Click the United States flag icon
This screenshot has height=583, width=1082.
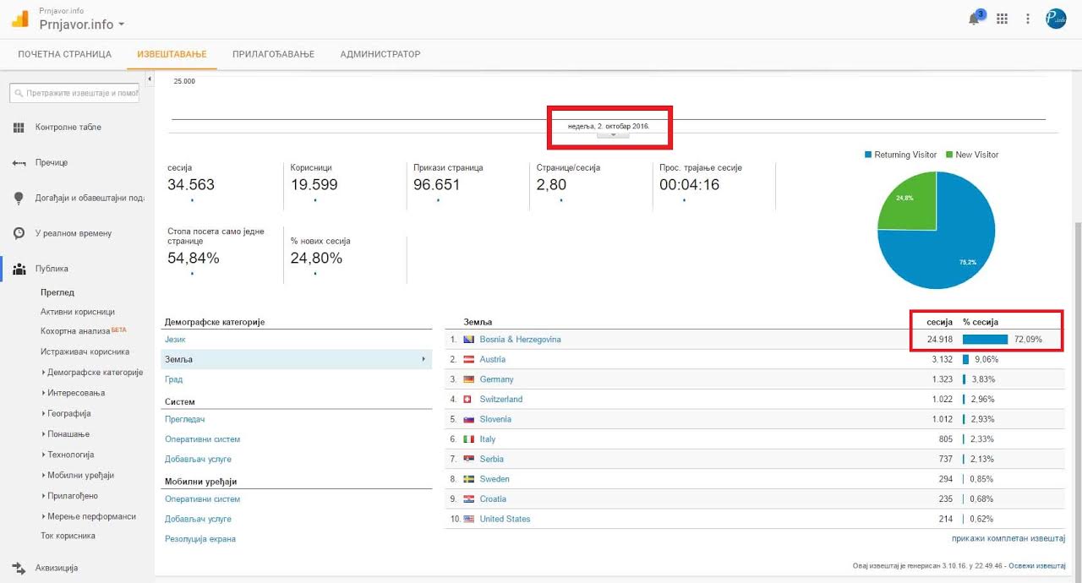[468, 519]
